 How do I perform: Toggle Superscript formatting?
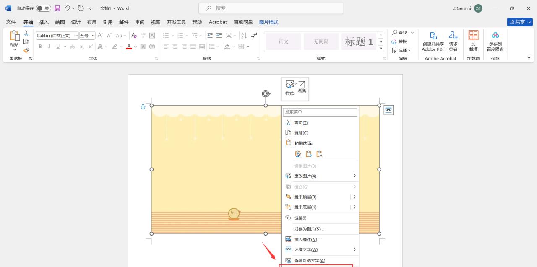[91, 47]
